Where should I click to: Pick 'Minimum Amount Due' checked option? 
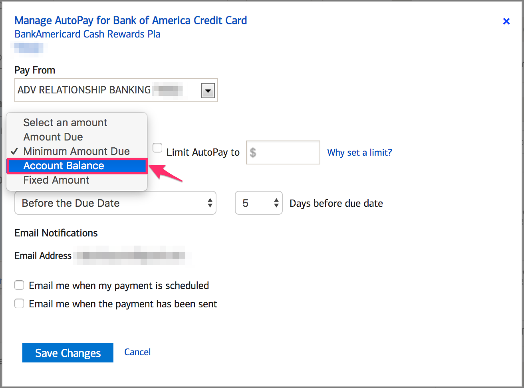tap(77, 151)
